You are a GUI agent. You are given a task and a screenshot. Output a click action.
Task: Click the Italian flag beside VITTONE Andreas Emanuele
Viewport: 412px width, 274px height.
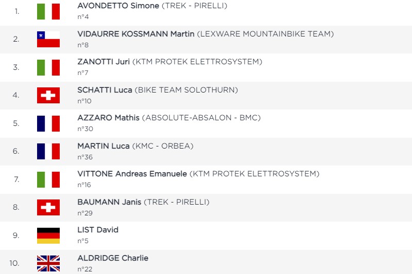pyautogui.click(x=48, y=179)
